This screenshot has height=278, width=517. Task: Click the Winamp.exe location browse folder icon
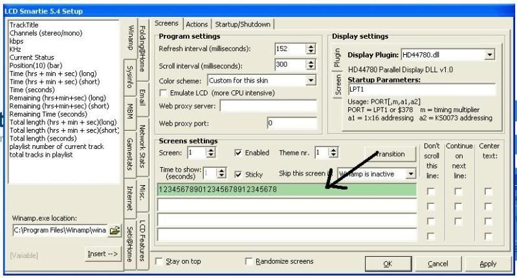115,230
